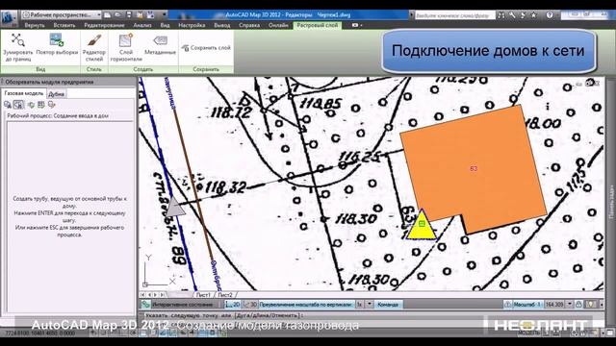Open the help question mark icon
The image size is (616, 346).
point(550,15)
